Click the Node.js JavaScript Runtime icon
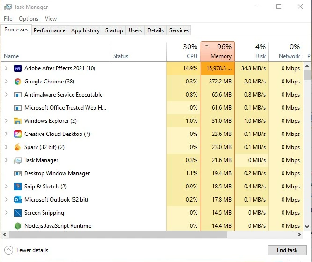This screenshot has height=262, width=312. tap(17, 226)
